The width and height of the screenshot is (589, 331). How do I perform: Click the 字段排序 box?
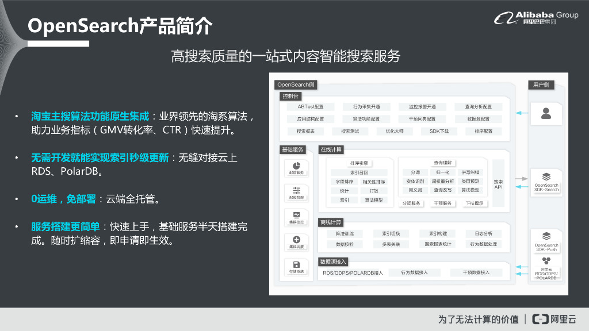345,182
